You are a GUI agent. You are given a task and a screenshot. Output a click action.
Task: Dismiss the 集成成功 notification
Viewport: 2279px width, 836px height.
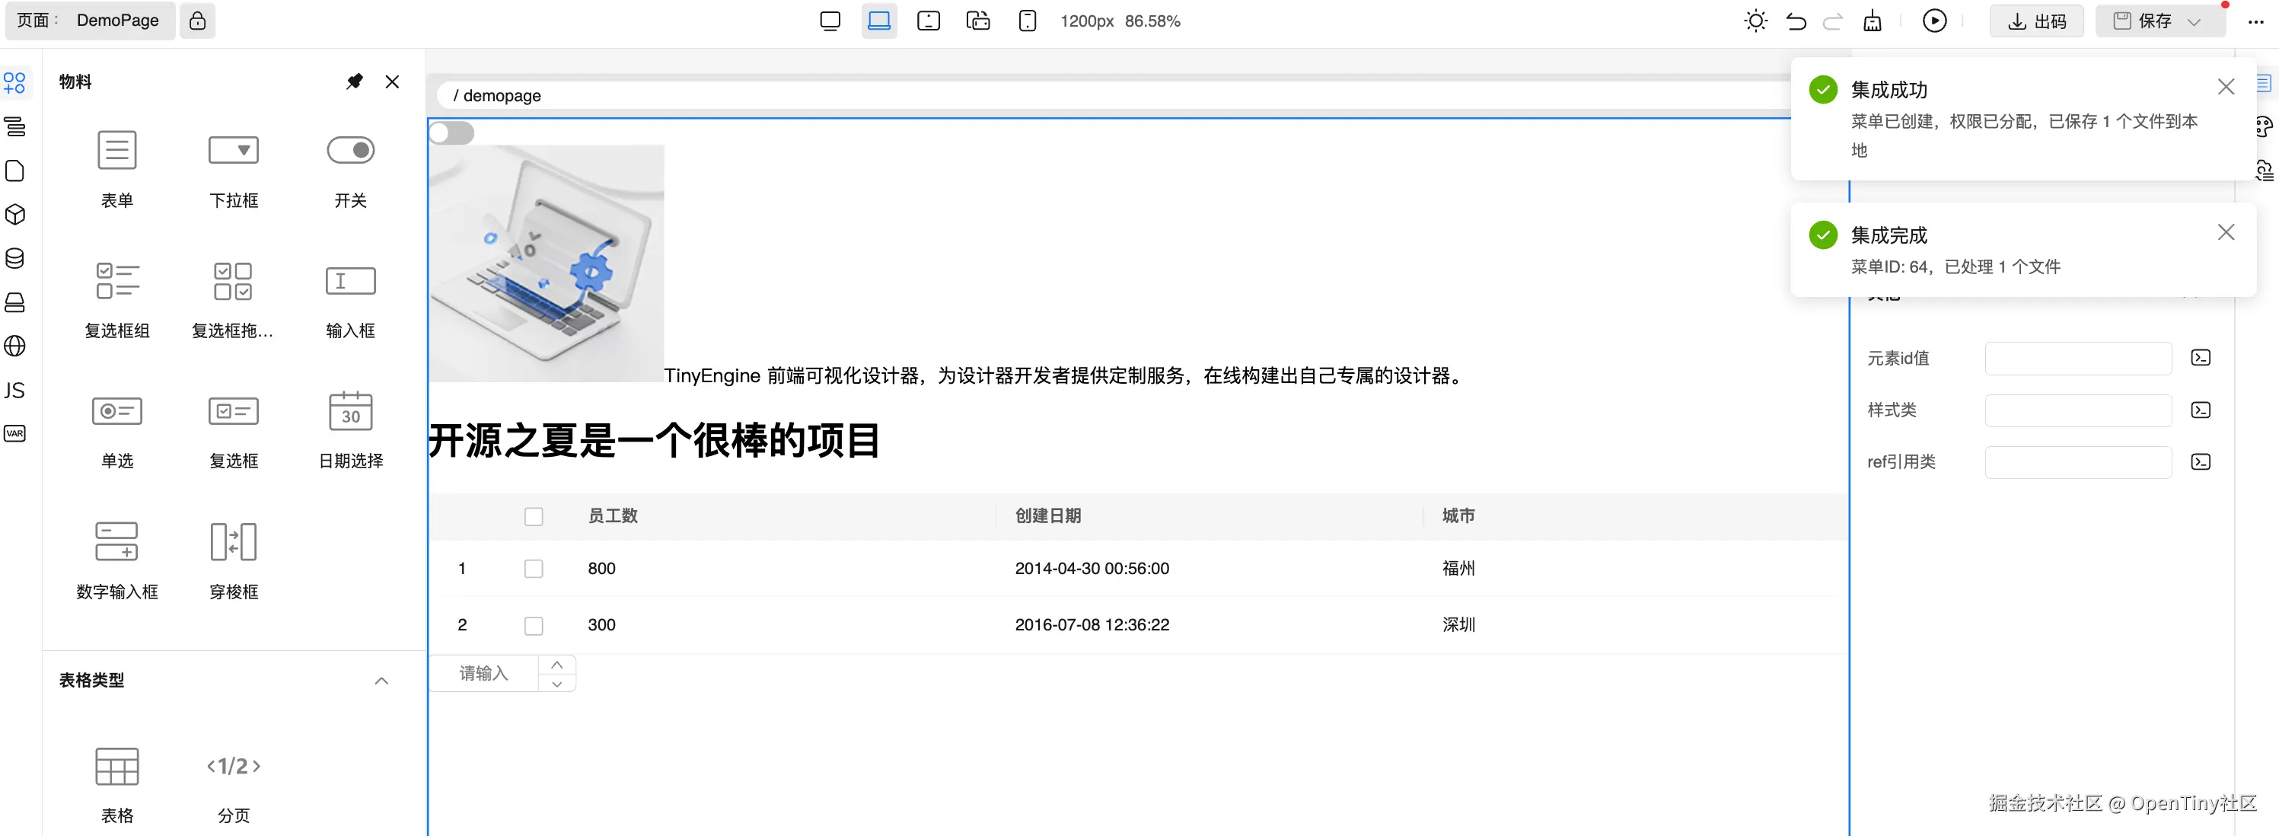(2225, 87)
